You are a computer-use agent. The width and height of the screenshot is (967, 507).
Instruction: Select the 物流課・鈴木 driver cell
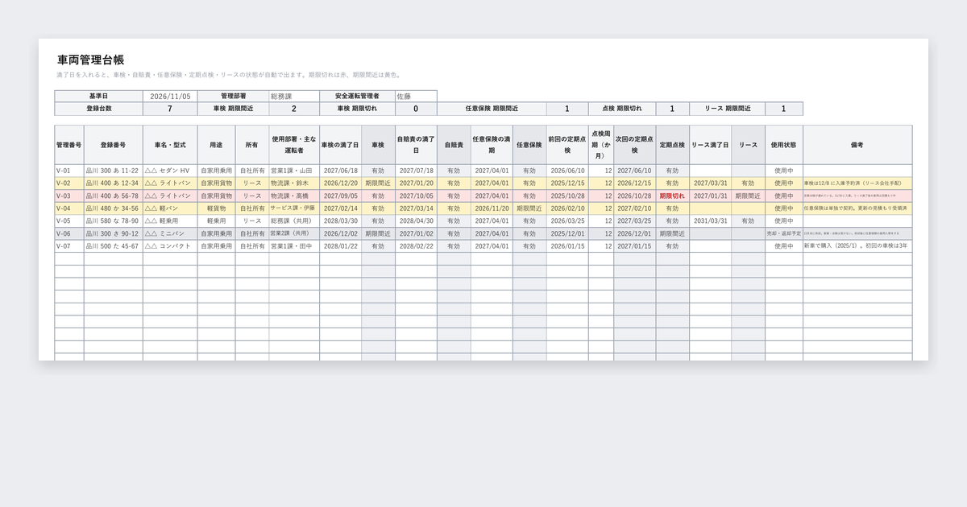294,183
